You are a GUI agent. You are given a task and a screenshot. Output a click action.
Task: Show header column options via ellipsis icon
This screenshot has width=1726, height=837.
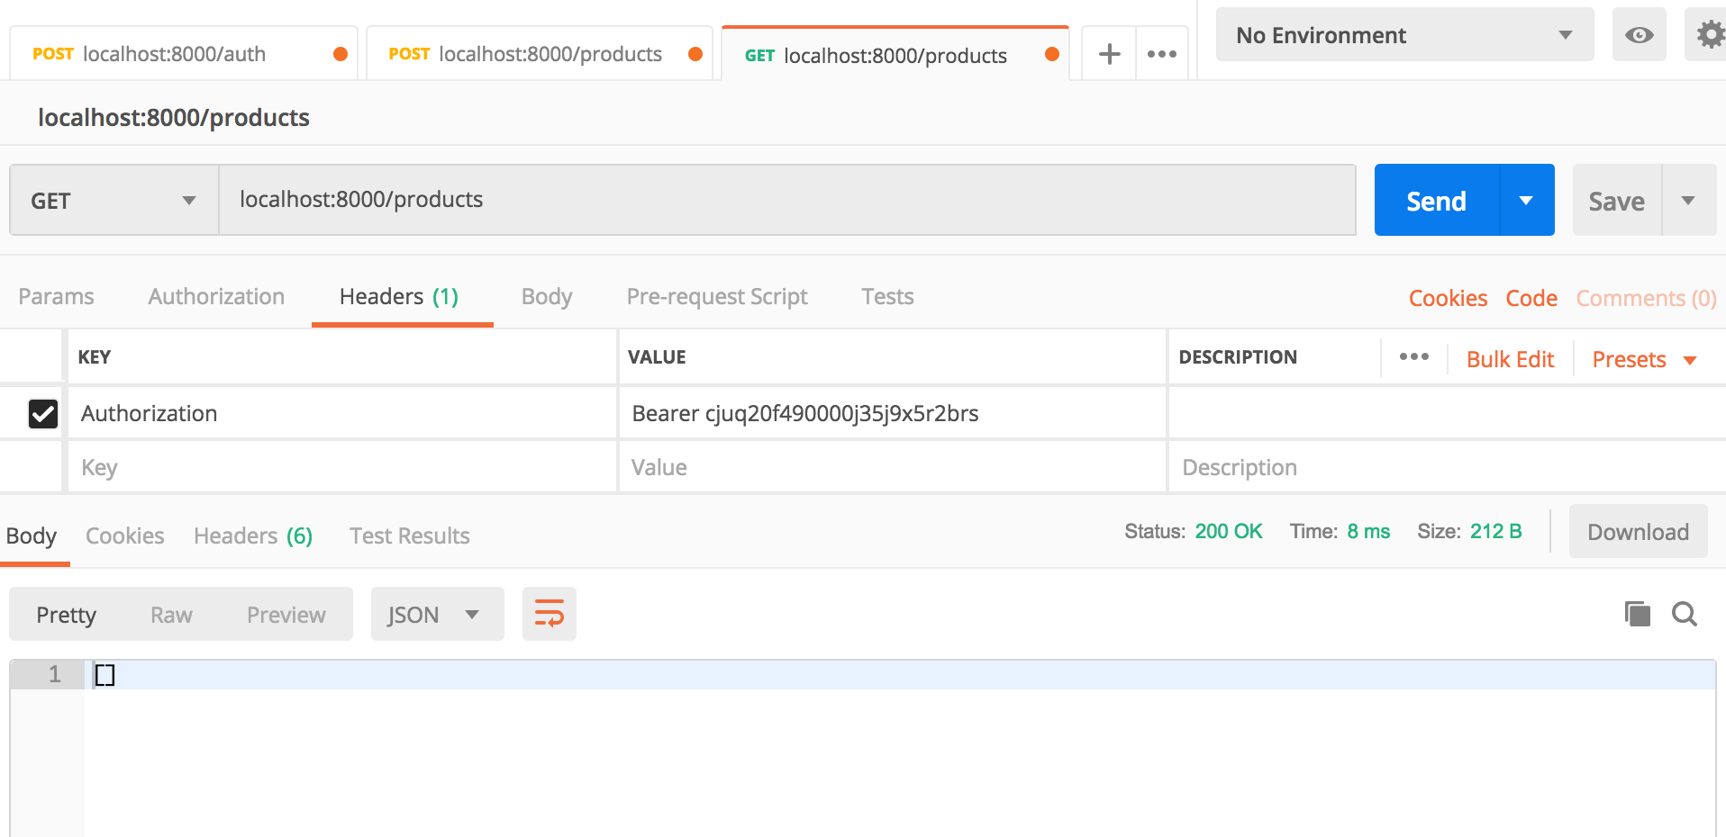pyautogui.click(x=1413, y=356)
